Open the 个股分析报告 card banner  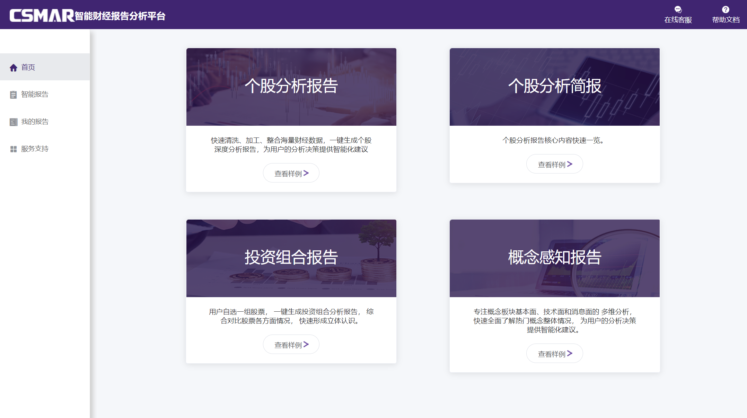pos(291,87)
